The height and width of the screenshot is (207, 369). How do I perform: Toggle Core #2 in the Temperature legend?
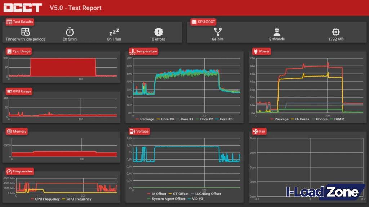click(x=204, y=119)
